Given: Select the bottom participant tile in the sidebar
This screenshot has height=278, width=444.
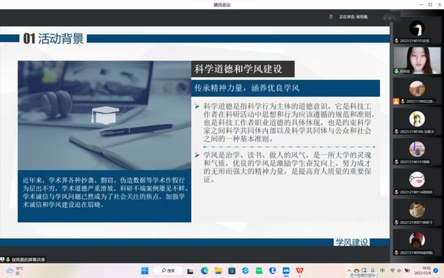Looking at the screenshot, I should pyautogui.click(x=417, y=241).
